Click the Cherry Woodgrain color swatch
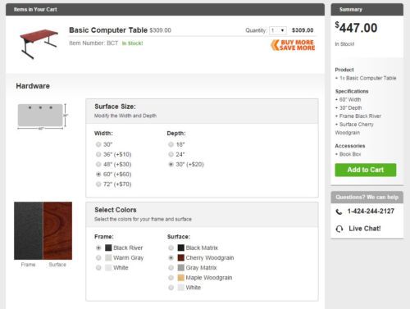This screenshot has height=309, width=410. point(181,257)
